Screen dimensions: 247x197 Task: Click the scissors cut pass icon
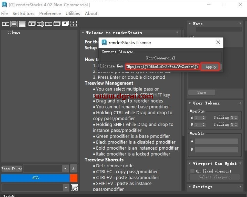pyautogui.click(x=57, y=24)
